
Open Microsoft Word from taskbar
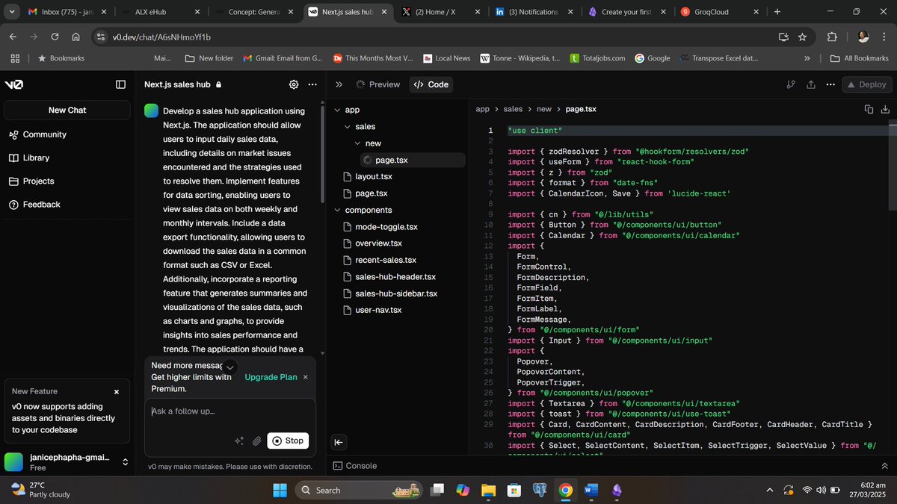(x=591, y=490)
